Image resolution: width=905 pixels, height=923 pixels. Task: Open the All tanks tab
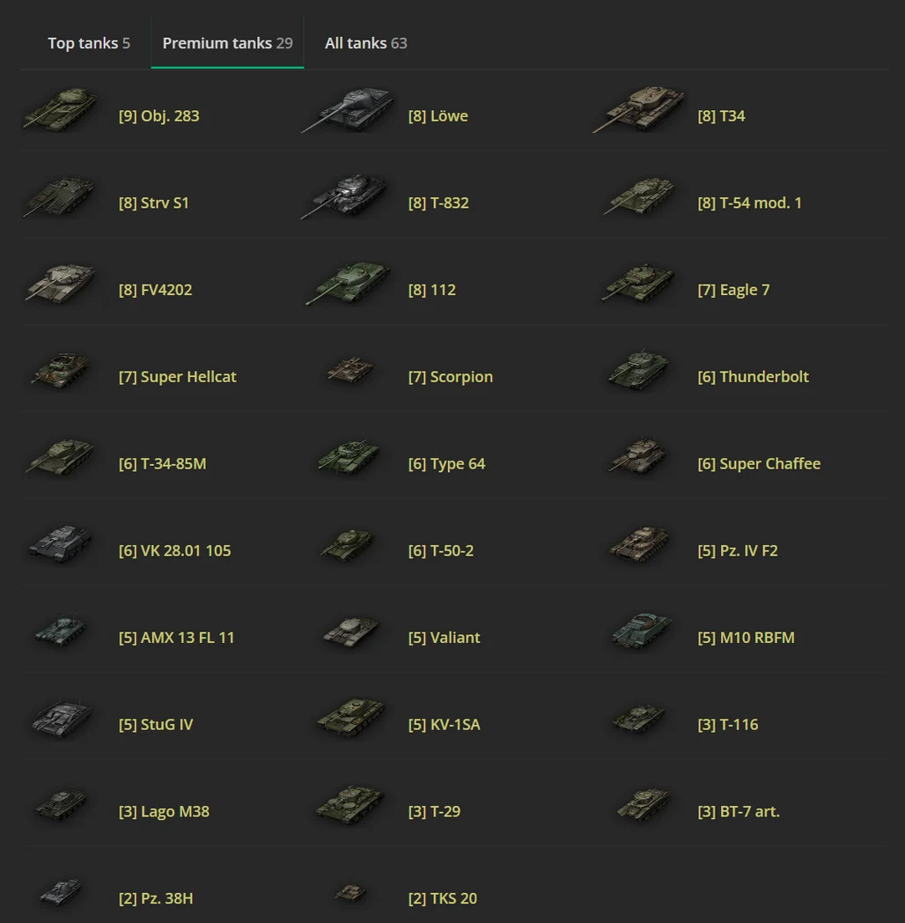[365, 43]
